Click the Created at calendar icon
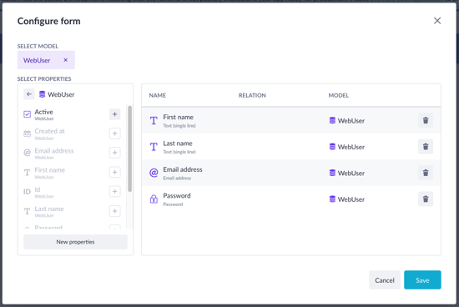Viewport: 459px width, 307px height. click(x=27, y=133)
